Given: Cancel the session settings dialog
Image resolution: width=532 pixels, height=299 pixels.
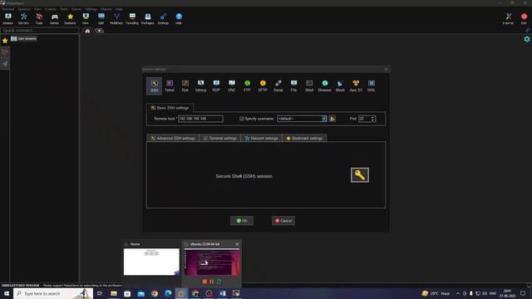Looking at the screenshot, I should coord(283,221).
